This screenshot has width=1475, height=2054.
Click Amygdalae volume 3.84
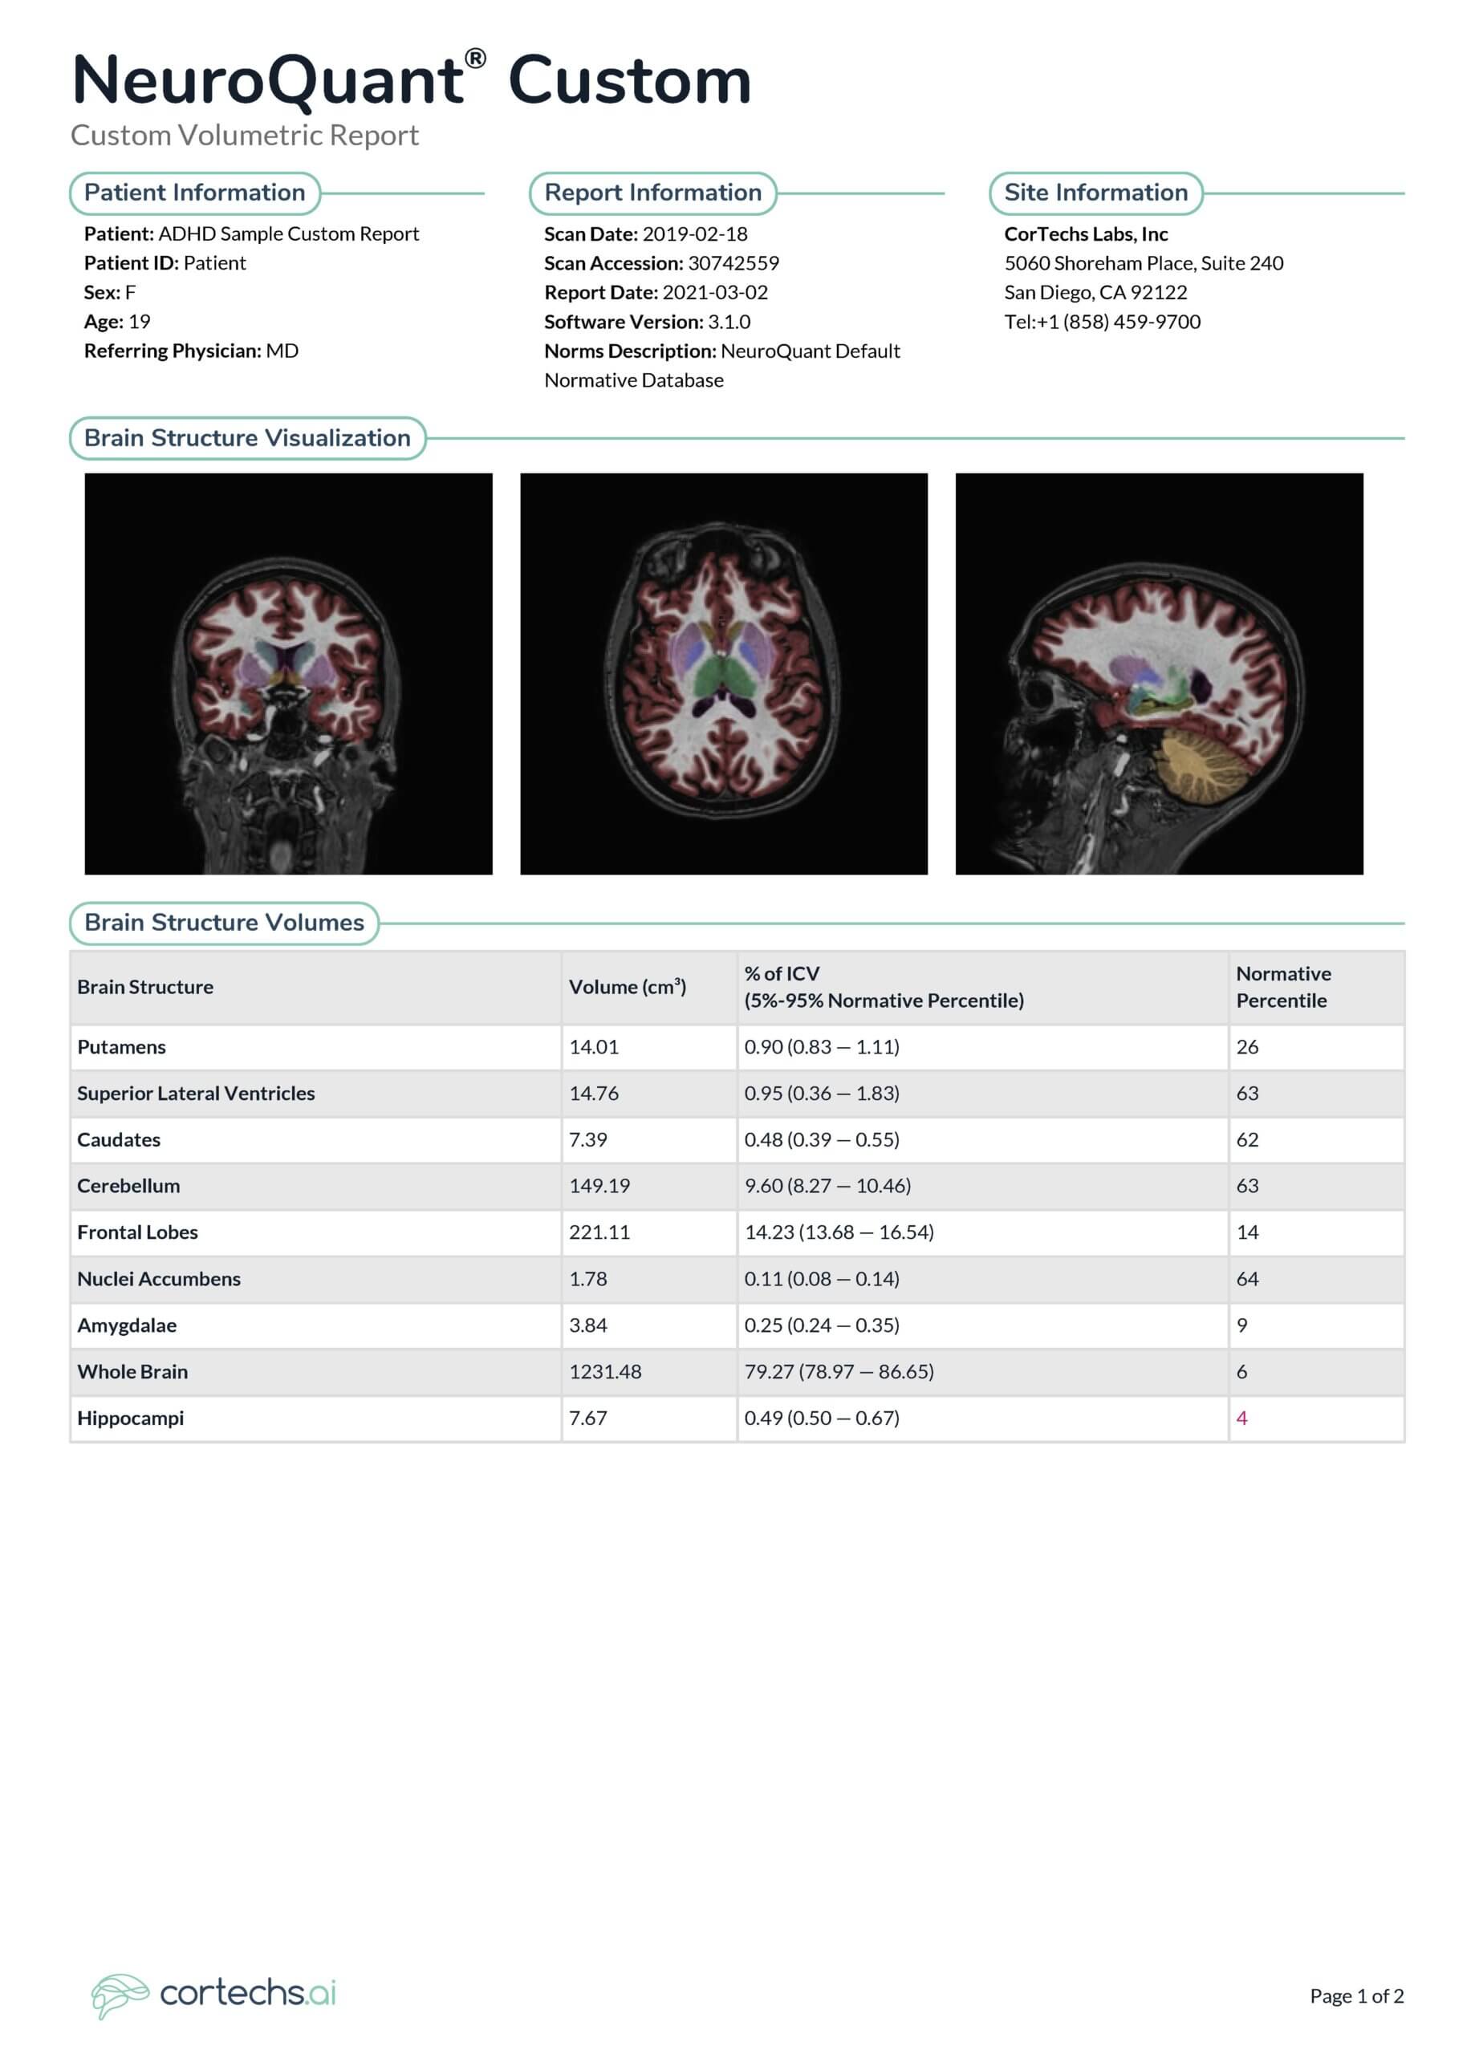(588, 1325)
